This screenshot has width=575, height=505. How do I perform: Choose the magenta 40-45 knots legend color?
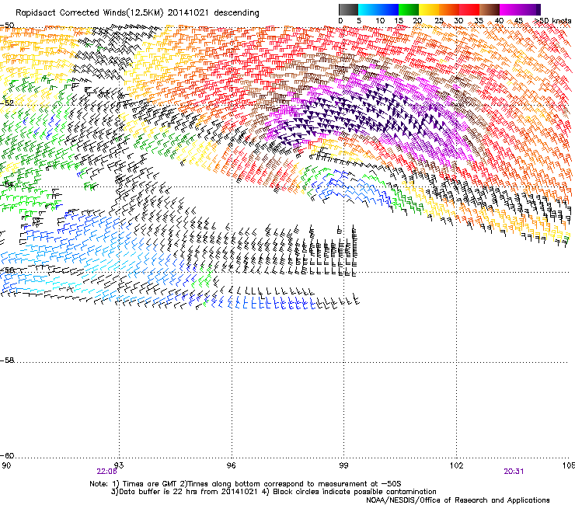click(510, 9)
